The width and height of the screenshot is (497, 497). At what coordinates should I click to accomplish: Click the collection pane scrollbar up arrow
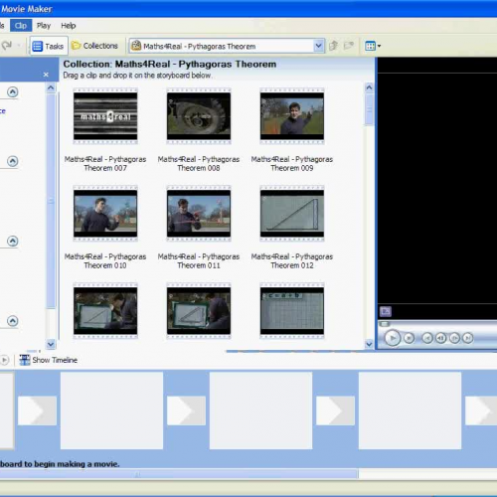tap(369, 87)
